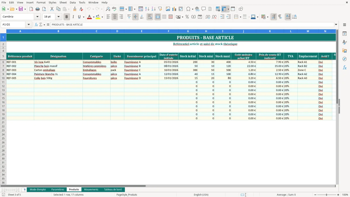Add a decimal place
The width and height of the screenshot is (350, 197).
(x=208, y=17)
